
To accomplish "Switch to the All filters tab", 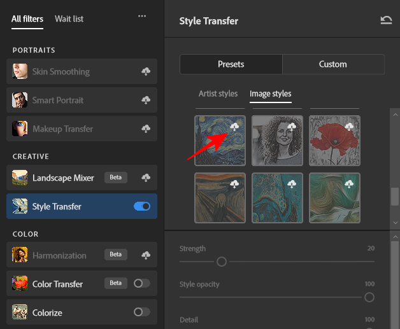I will (27, 19).
